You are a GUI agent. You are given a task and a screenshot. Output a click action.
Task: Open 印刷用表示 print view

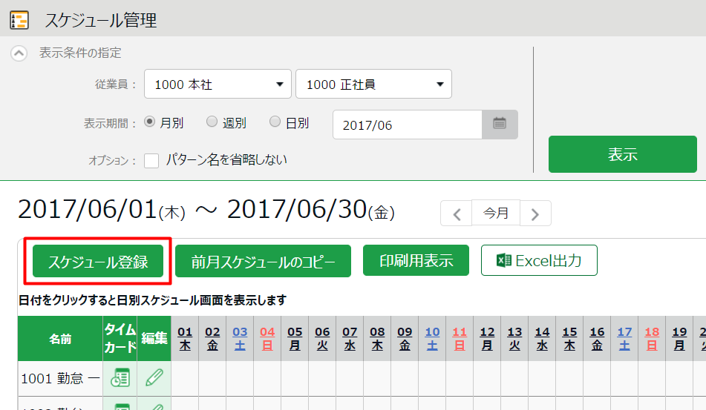point(416,261)
